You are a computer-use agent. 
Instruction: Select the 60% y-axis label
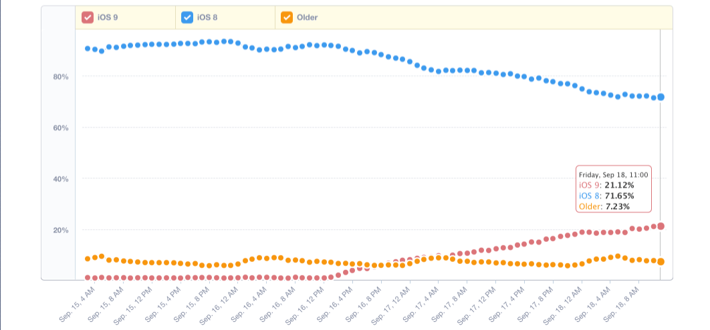[61, 128]
